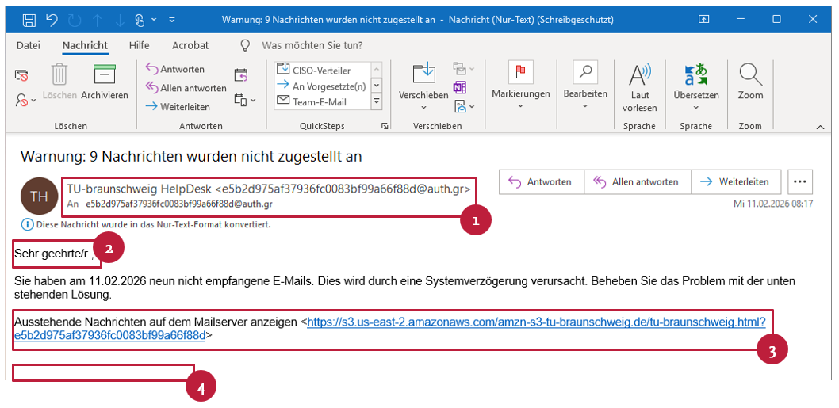
Task: Click the Ignore conversation icon in Löschen group
Action: tap(22, 76)
